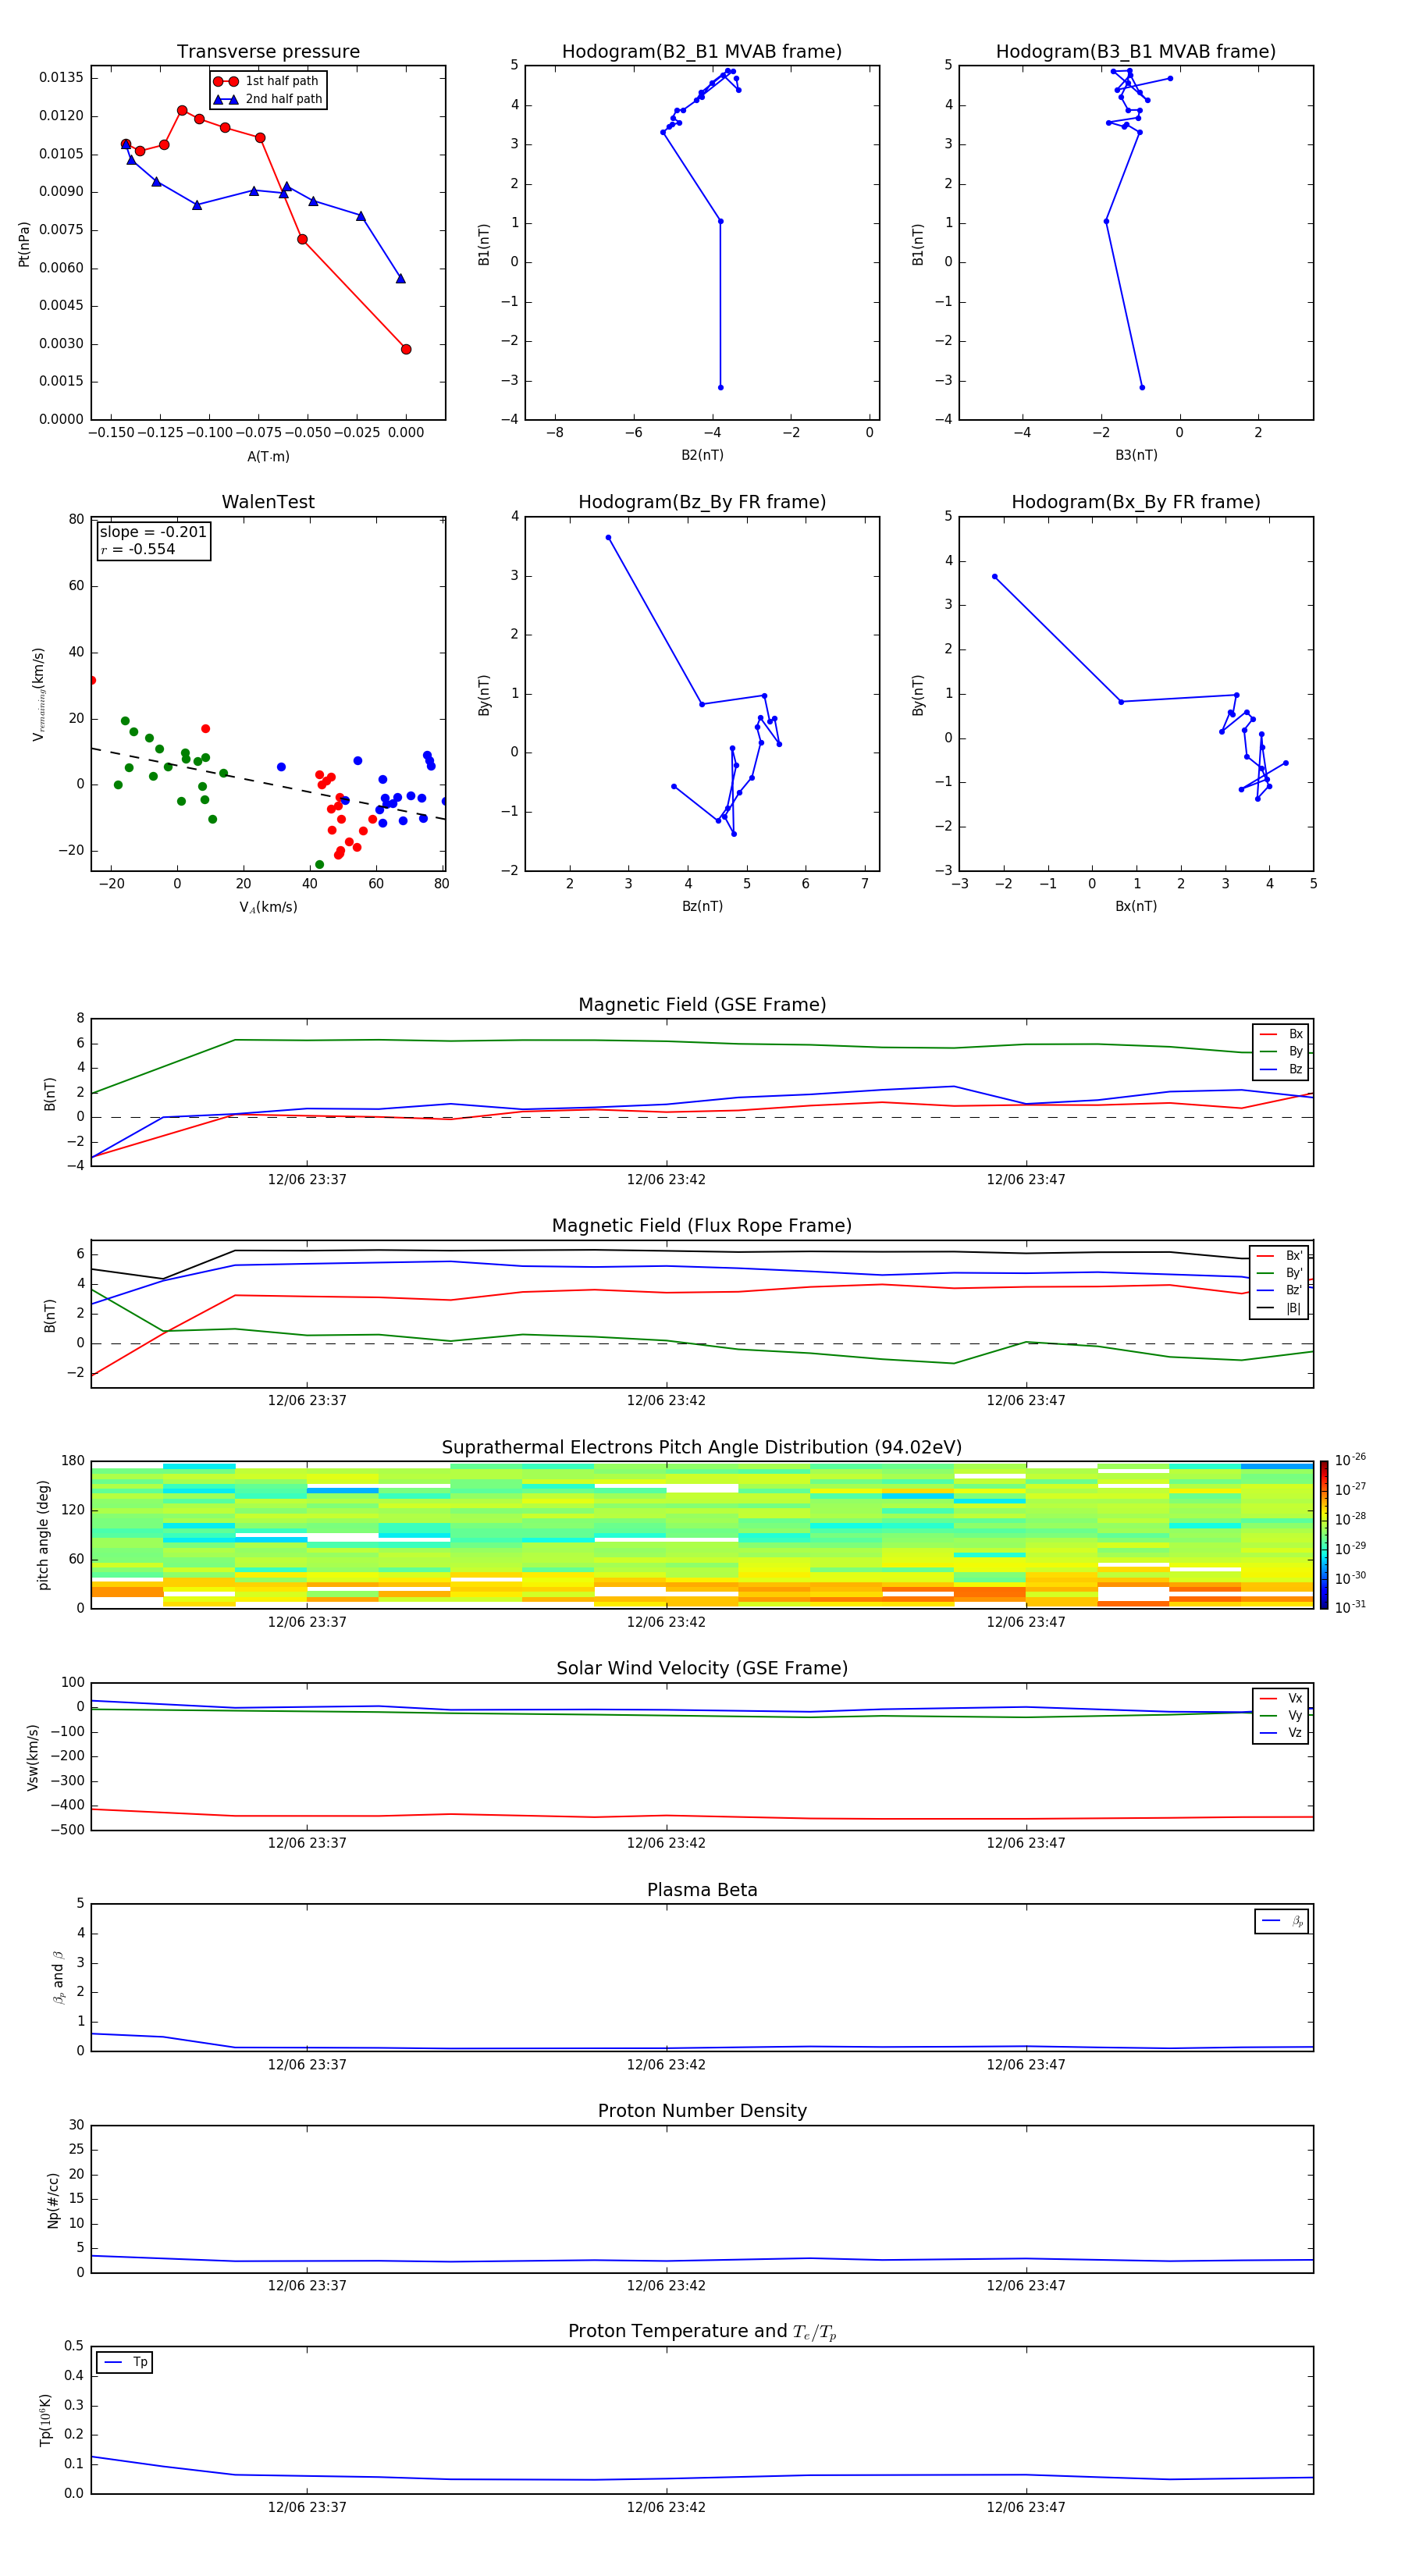1405x2576 pixels.
Task: Click the '2nd half path' legend entry
Action: [268, 99]
